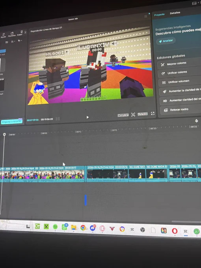Click Empezar a recortar button

tap(11, 122)
